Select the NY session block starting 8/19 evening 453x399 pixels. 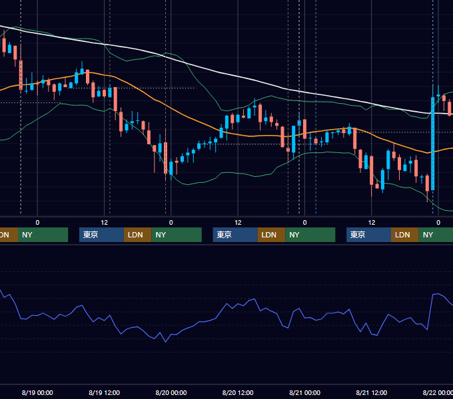click(x=177, y=235)
